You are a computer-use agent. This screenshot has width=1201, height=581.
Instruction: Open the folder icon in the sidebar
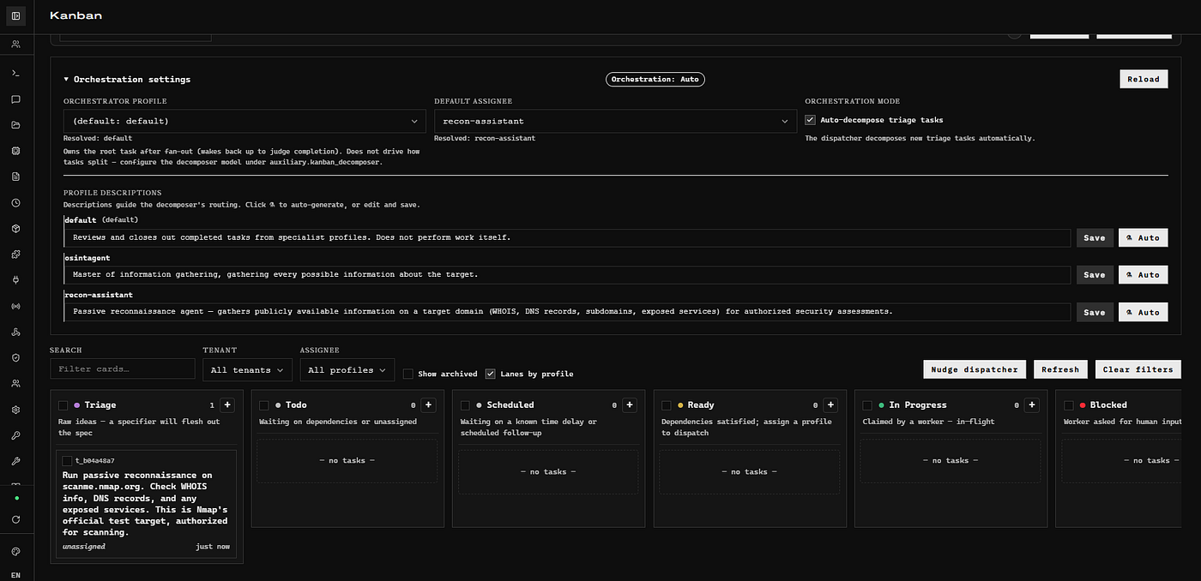[16, 125]
